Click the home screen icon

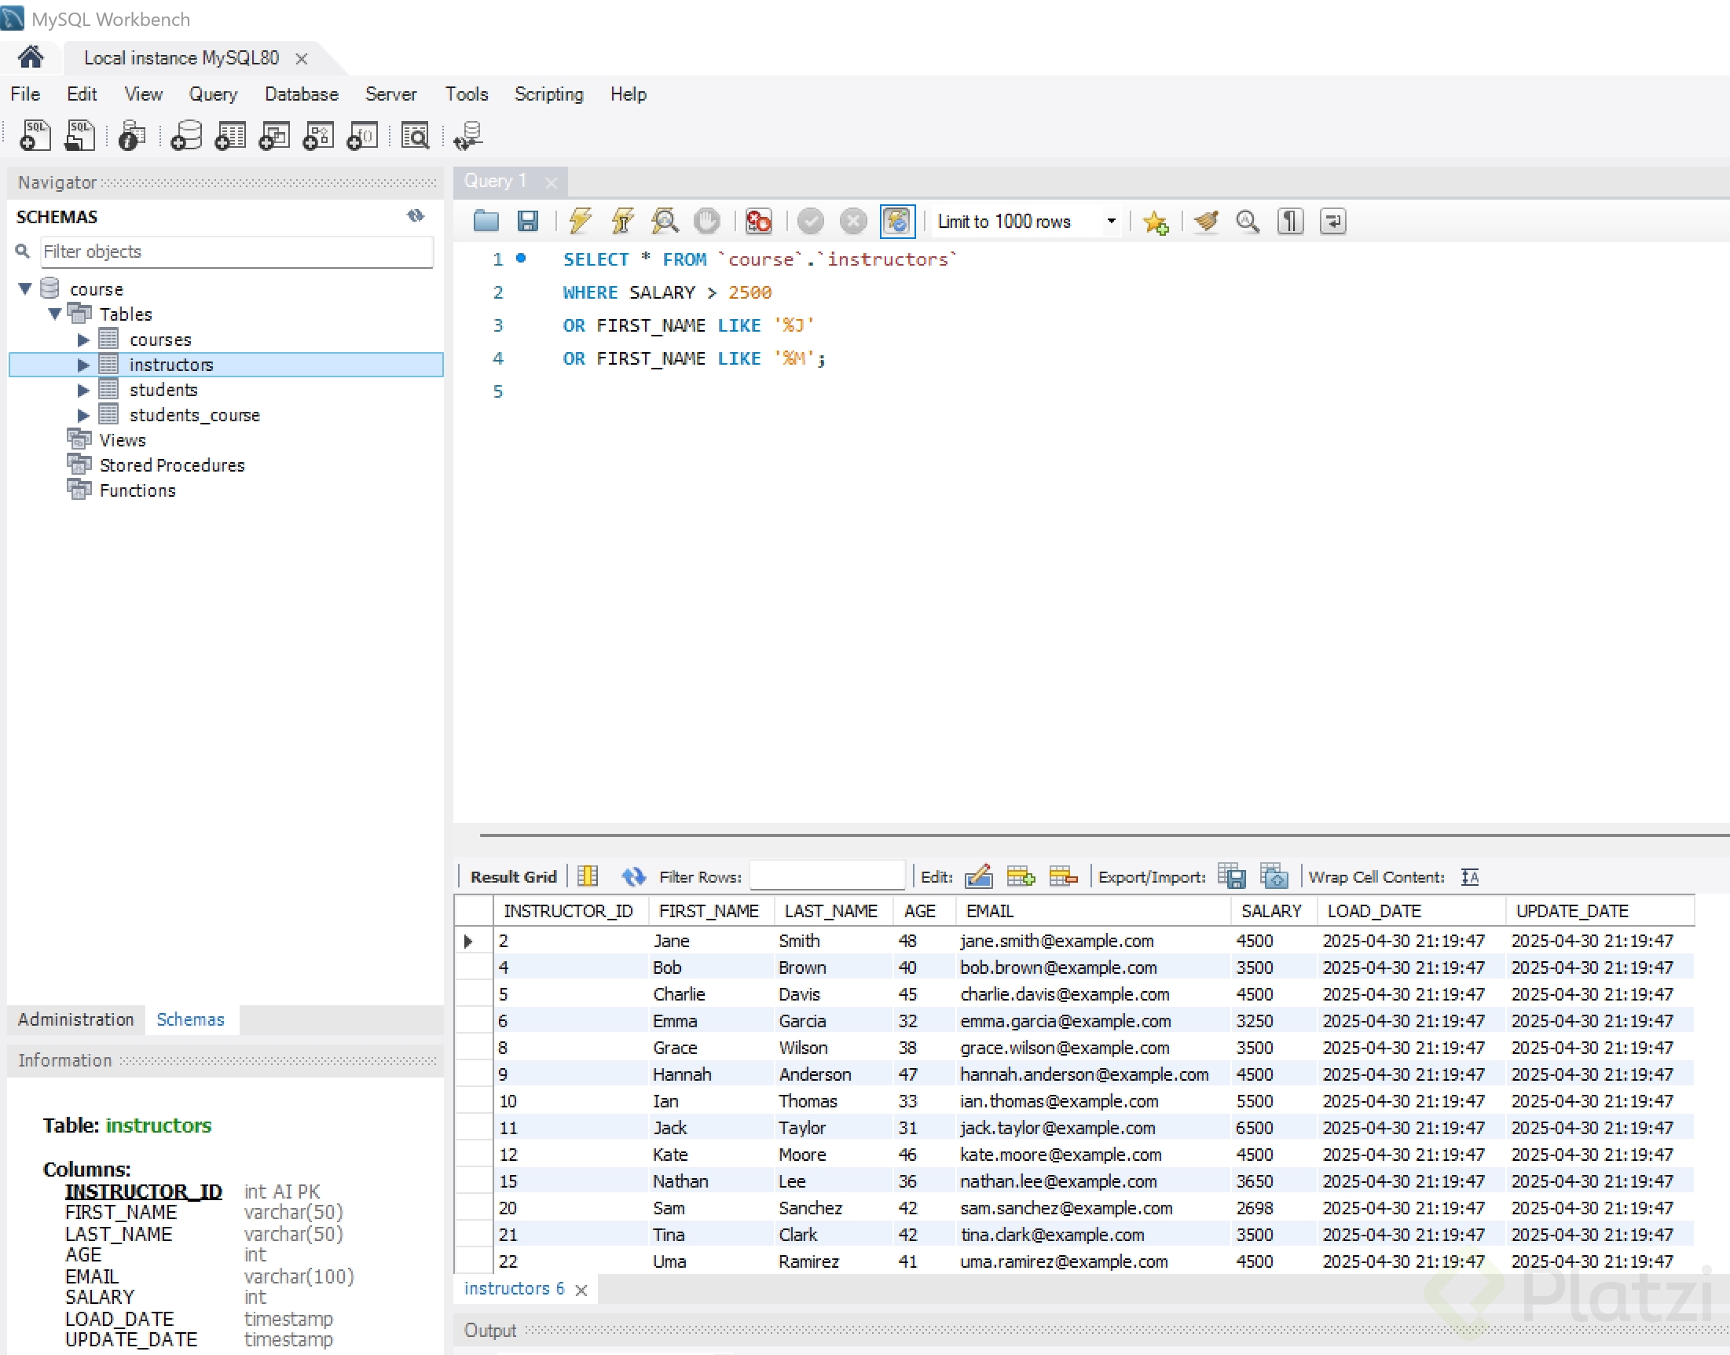(x=31, y=57)
